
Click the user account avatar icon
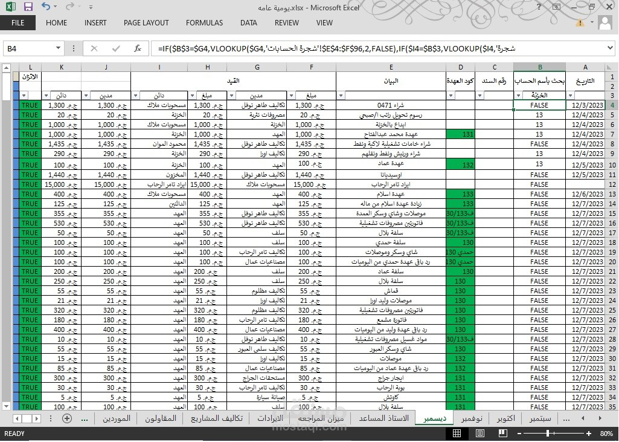(x=605, y=23)
